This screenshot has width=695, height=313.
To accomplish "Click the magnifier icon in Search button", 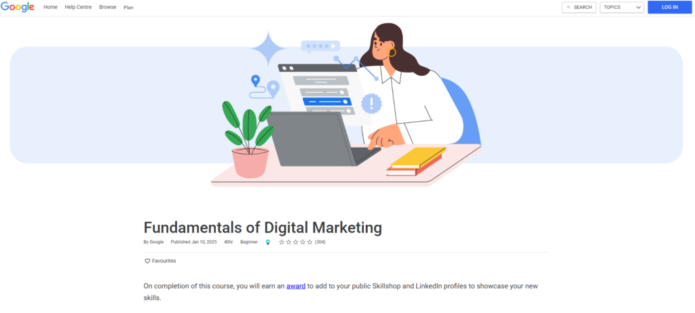I will (569, 7).
